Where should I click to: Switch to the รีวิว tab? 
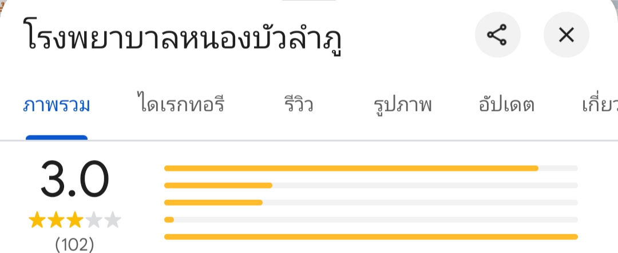coord(299,106)
